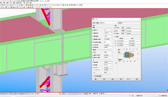Click the 确认 (OK) button at dialog bottom

96,79
